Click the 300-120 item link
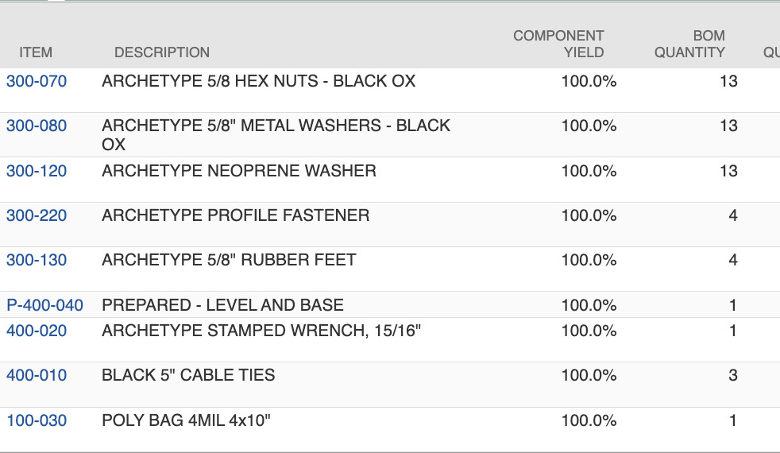 click(x=37, y=171)
